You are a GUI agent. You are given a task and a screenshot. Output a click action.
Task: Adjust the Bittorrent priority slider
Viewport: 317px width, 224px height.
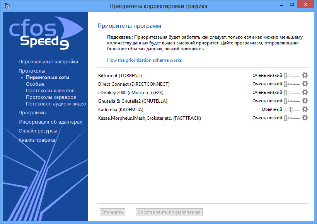pyautogui.click(x=292, y=76)
